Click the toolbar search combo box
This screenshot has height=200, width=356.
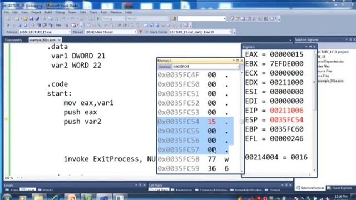(201, 18)
